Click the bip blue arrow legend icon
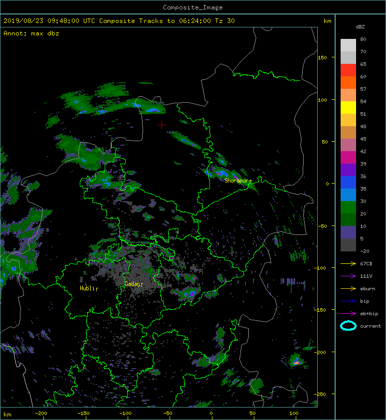Screen dimensions: 386x420 348,301
